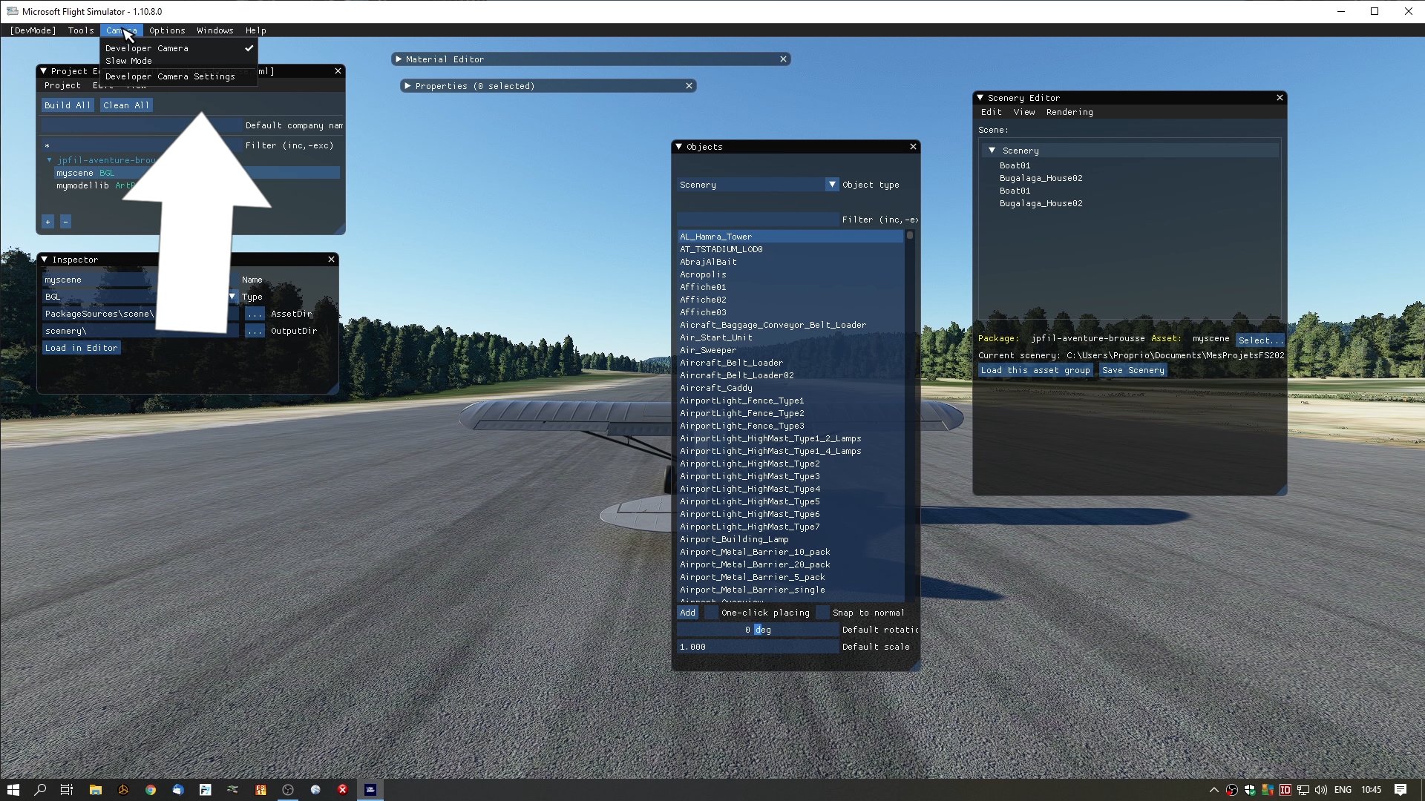Image resolution: width=1425 pixels, height=801 pixels.
Task: Collapse the Objects panel triangle
Action: point(678,147)
